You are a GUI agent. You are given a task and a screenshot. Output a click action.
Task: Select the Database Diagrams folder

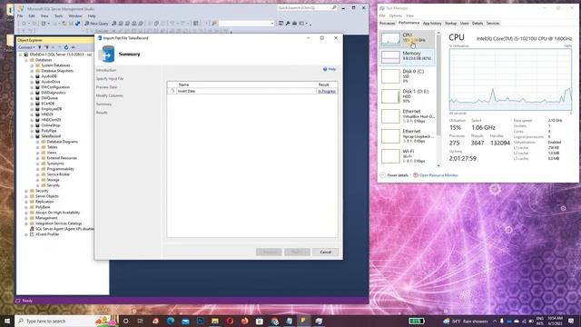click(x=63, y=142)
